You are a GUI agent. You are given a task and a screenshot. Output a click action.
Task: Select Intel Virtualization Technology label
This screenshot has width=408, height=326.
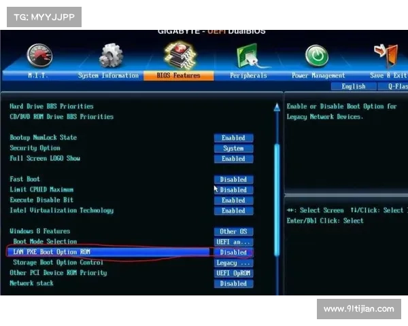(x=61, y=211)
